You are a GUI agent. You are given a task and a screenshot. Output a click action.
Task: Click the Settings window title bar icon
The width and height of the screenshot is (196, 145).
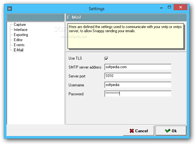click(x=10, y=9)
